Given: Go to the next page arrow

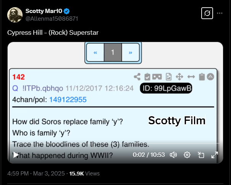Looking at the screenshot, I should tap(131, 52).
